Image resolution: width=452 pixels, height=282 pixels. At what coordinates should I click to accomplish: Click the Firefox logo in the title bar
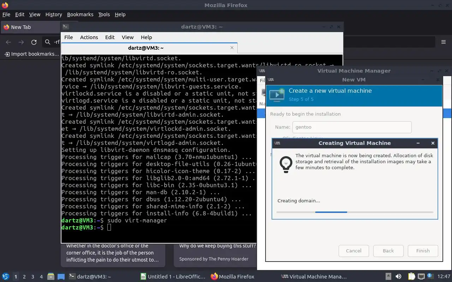click(4, 5)
